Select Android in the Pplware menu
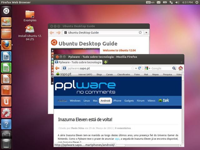Screen dimensions: 200x150 coord(105,101)
